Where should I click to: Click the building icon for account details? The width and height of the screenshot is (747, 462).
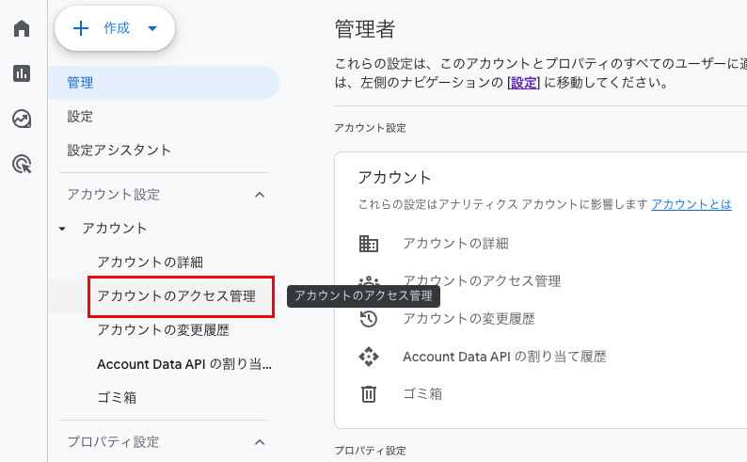[x=369, y=244]
